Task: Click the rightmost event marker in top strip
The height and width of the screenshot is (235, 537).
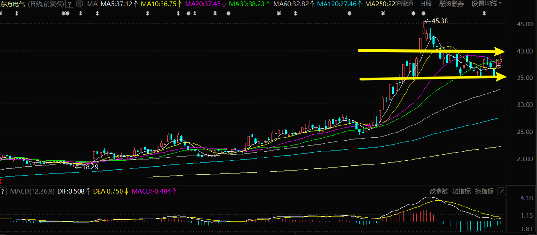Action: (x=484, y=13)
